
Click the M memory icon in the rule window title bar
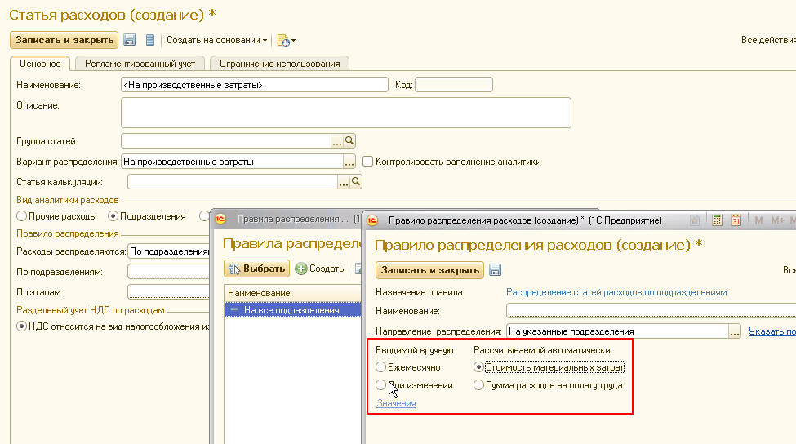[758, 220]
